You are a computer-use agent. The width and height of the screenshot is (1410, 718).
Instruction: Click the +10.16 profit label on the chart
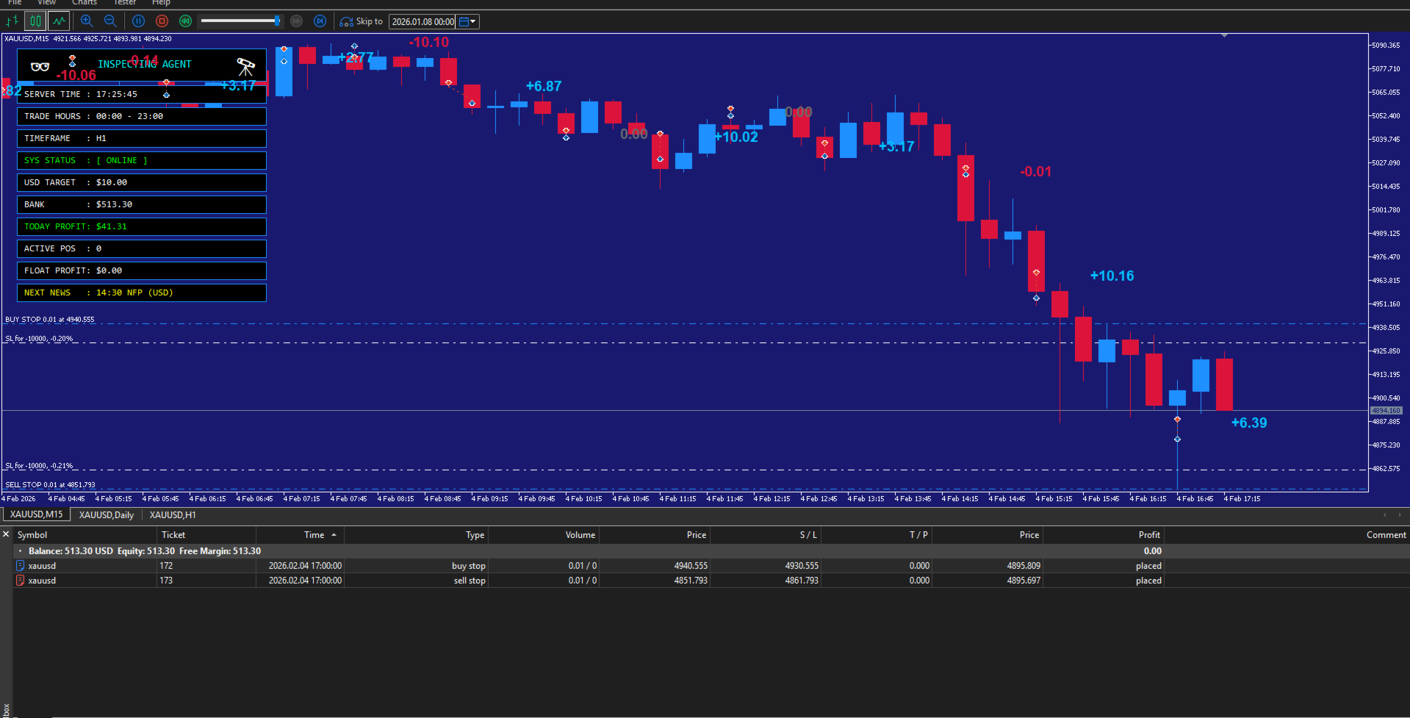pyautogui.click(x=1112, y=276)
